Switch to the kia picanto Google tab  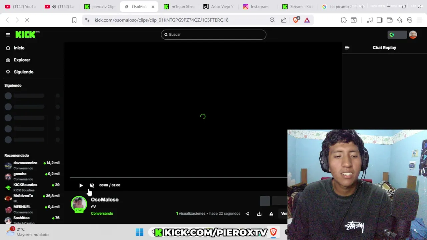(x=337, y=7)
